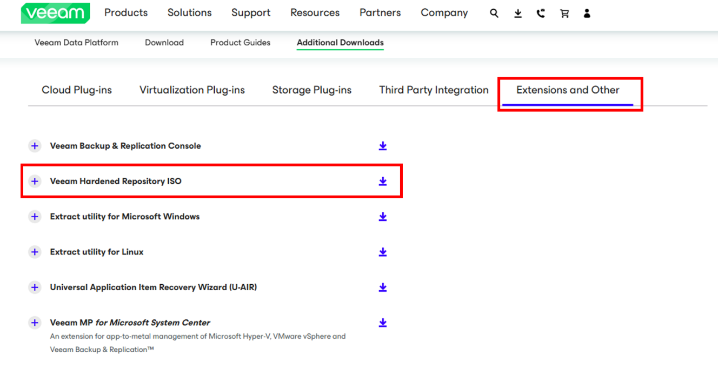Download Extract utility for Microsoft Windows
The image size is (718, 389).
[x=383, y=217]
